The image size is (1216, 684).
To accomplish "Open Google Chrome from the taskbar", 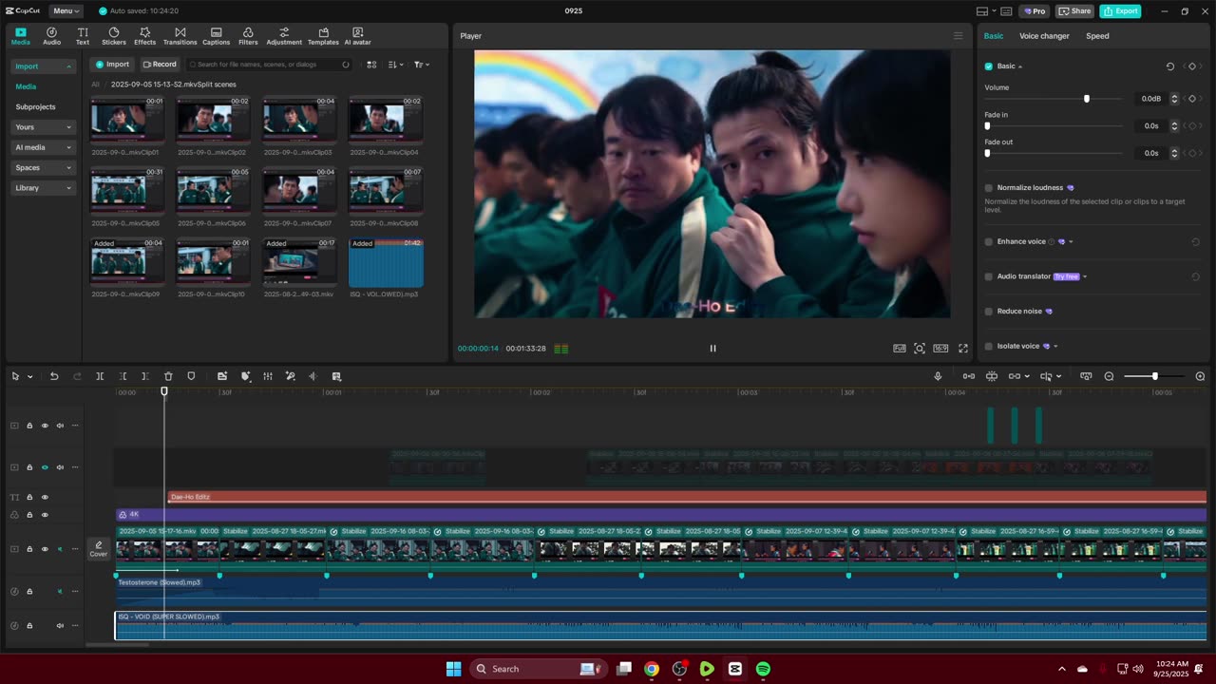I will [651, 669].
